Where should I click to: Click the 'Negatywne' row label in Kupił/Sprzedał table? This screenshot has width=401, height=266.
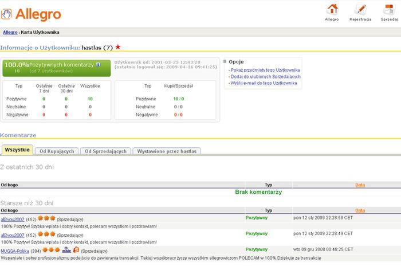pos(147,115)
